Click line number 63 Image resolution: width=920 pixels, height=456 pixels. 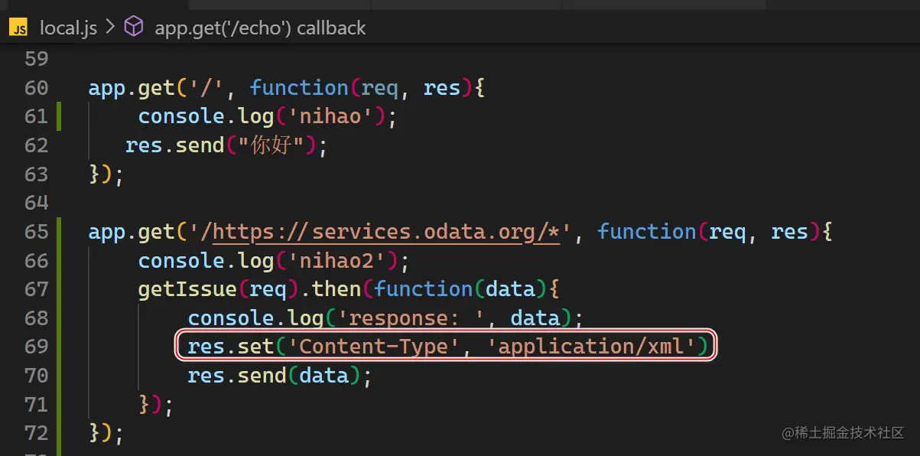pyautogui.click(x=36, y=174)
